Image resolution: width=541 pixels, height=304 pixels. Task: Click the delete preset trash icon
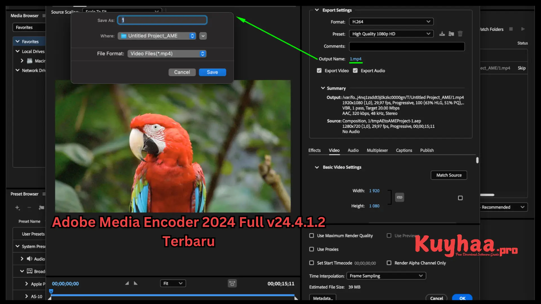pos(460,33)
